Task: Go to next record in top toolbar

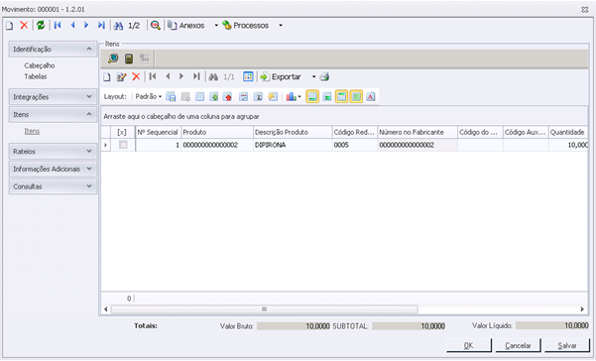Action: pos(86,26)
